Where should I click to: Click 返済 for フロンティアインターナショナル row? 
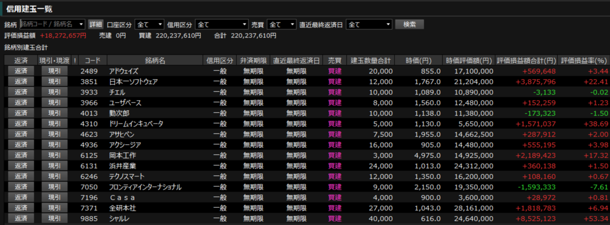[21, 187]
